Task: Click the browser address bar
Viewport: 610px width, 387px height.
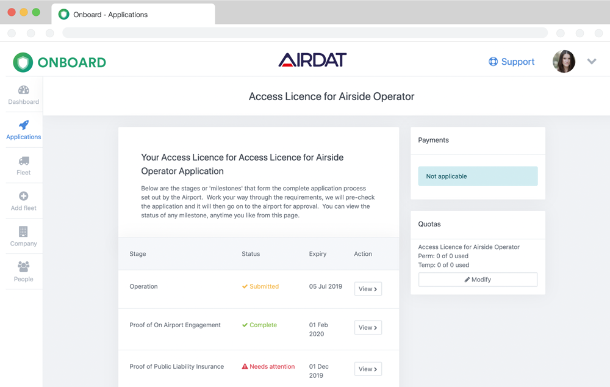Action: pyautogui.click(x=305, y=33)
